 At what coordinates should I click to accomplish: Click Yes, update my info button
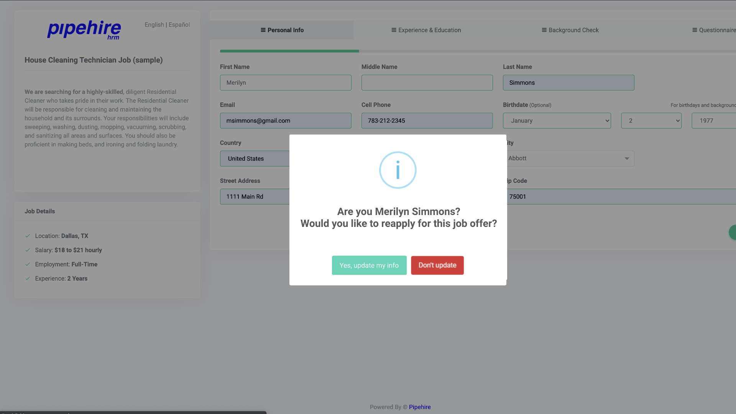(x=369, y=265)
